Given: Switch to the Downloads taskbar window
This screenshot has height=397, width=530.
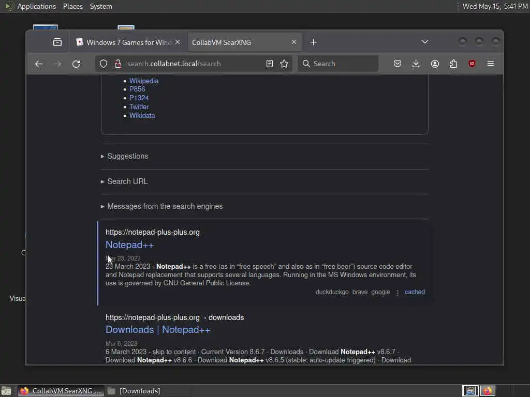Looking at the screenshot, I should (134, 391).
